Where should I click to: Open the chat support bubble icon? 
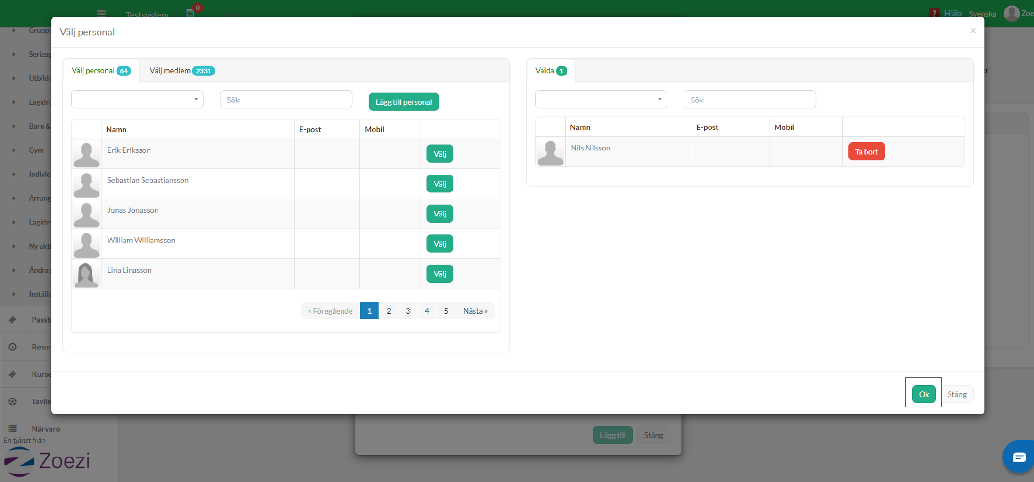(1019, 457)
